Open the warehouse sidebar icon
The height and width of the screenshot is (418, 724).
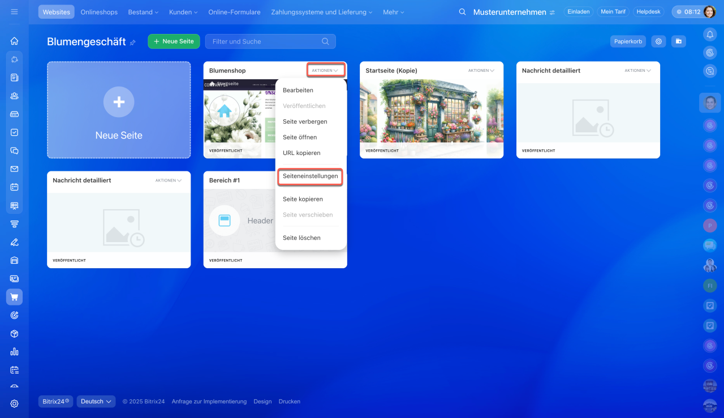pyautogui.click(x=14, y=260)
